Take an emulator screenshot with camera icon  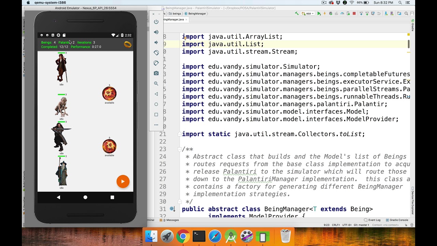coord(156,73)
